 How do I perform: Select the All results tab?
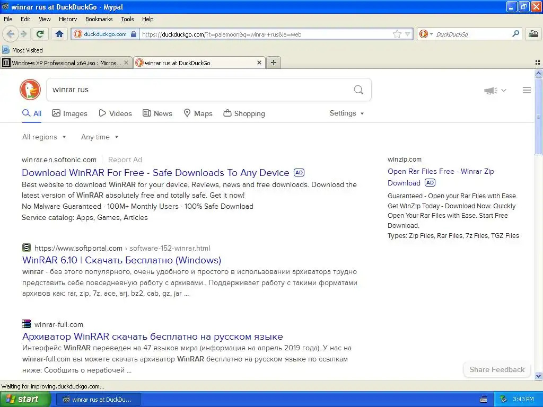point(32,113)
